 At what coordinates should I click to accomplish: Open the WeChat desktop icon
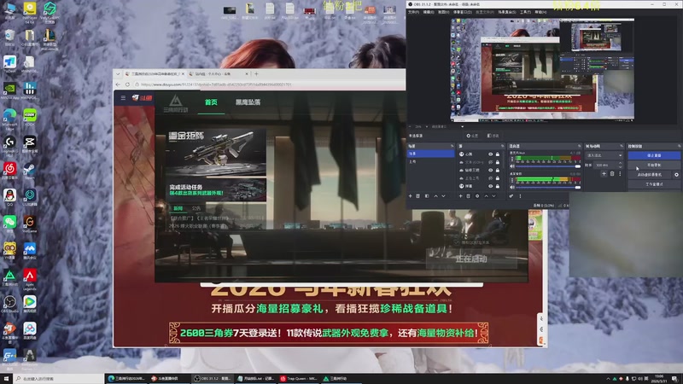[x=9, y=224]
